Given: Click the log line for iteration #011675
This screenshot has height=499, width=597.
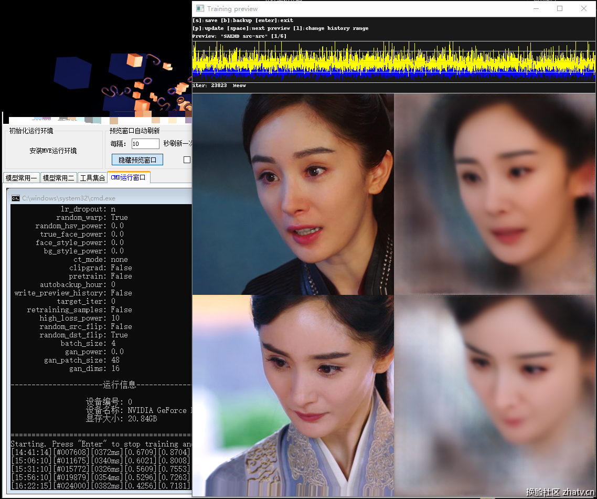Looking at the screenshot, I should [x=101, y=461].
